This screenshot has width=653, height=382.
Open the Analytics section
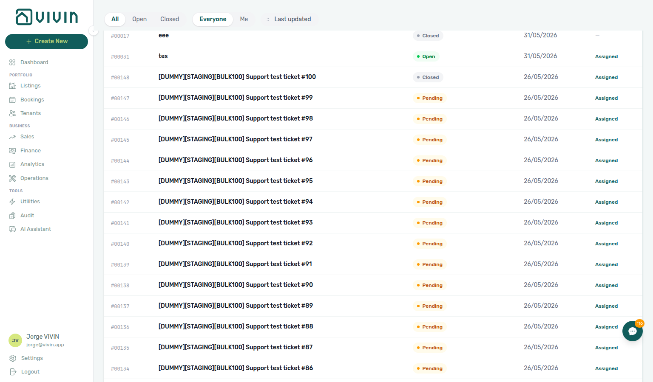32,164
